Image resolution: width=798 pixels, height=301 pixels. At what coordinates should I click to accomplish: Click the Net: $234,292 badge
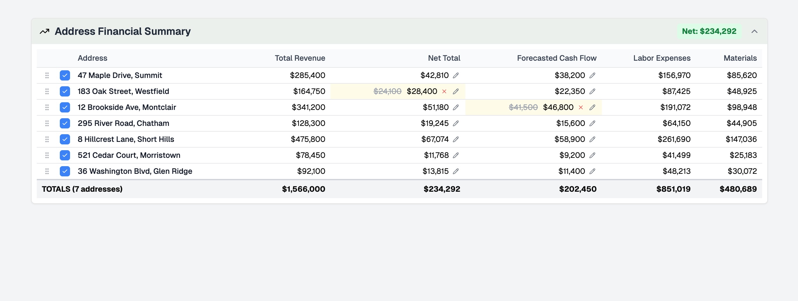pos(709,31)
